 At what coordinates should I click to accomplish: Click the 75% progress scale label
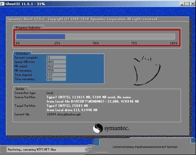pos(134,43)
